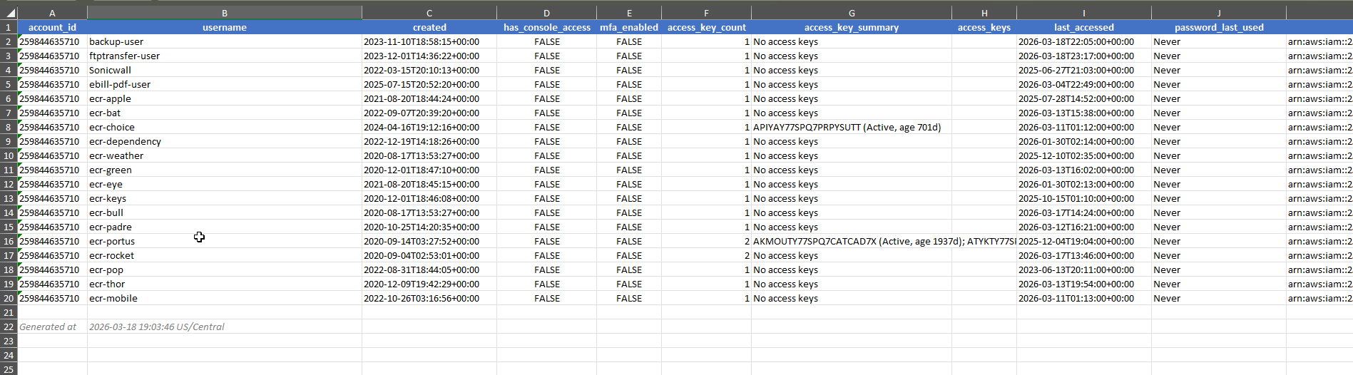Click access key count 2 in ecr-rocket row
The height and width of the screenshot is (375, 1353).
tap(706, 255)
